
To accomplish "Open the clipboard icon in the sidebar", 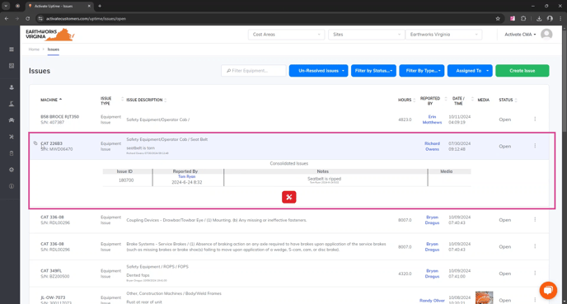I will 12,153.
